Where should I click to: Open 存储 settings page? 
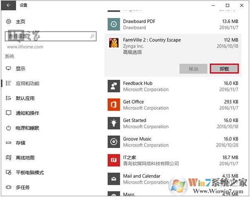point(20,143)
